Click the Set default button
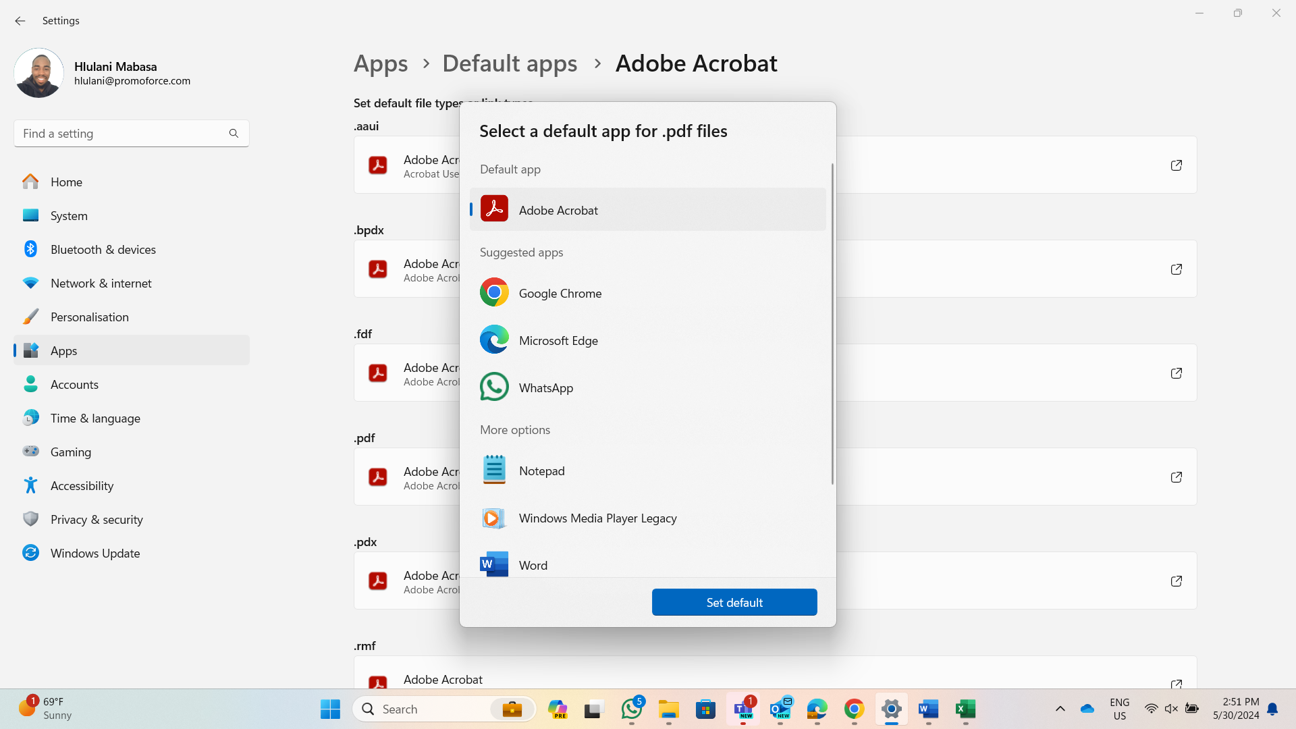The height and width of the screenshot is (729, 1296). [734, 602]
